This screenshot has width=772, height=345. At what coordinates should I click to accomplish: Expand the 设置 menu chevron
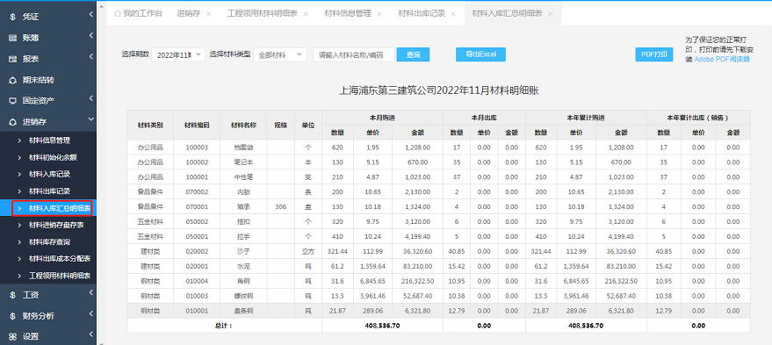[x=91, y=335]
